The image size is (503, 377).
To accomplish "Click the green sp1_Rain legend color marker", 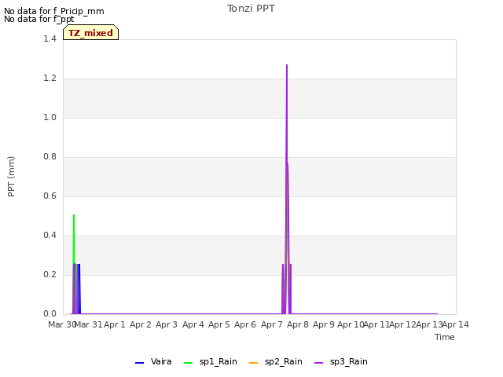I will (x=189, y=363).
